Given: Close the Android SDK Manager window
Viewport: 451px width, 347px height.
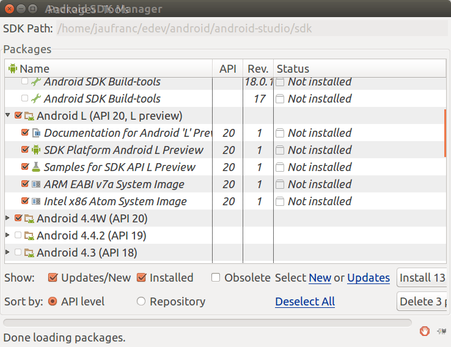Looking at the screenshot, I should (x=9, y=9).
